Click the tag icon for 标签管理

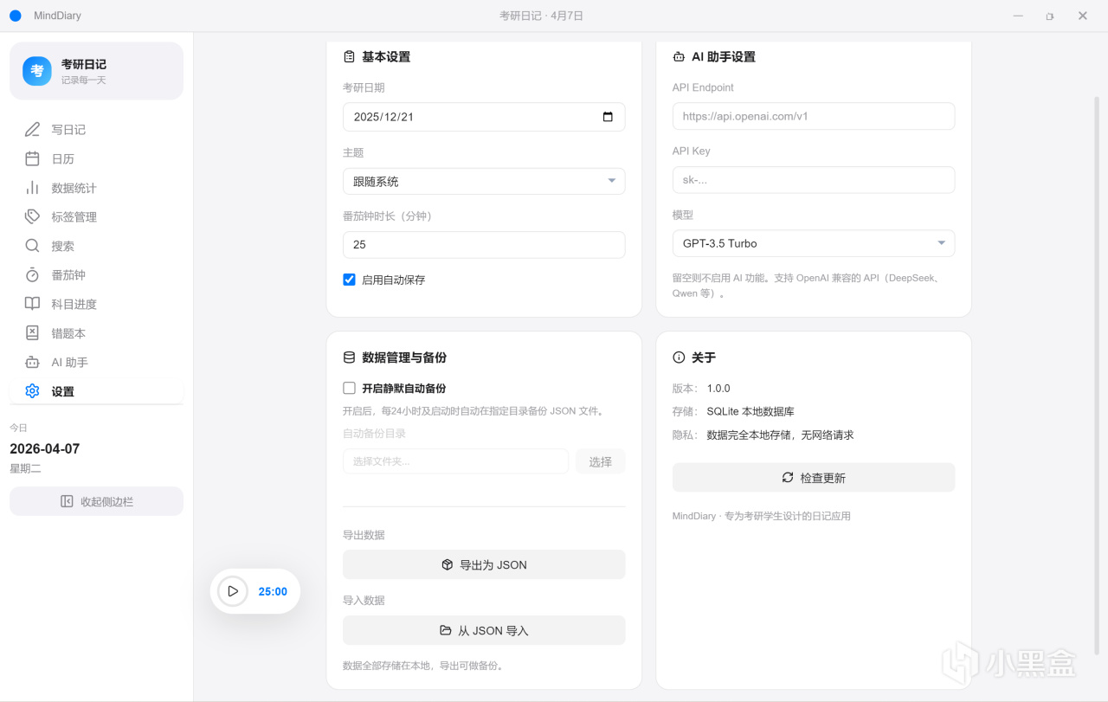pyautogui.click(x=32, y=216)
